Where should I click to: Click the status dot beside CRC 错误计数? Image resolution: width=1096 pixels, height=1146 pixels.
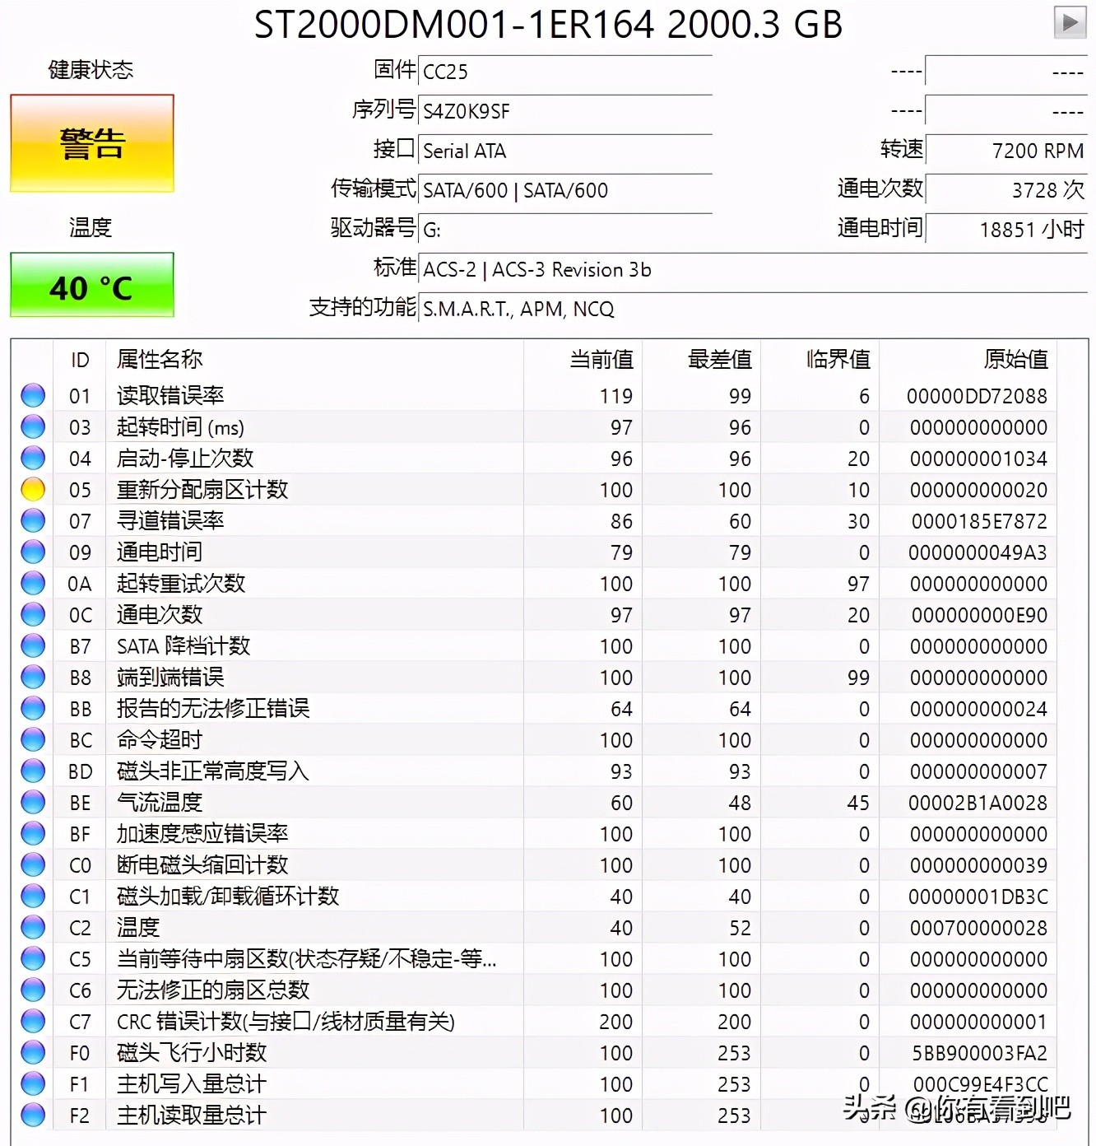coord(33,1021)
